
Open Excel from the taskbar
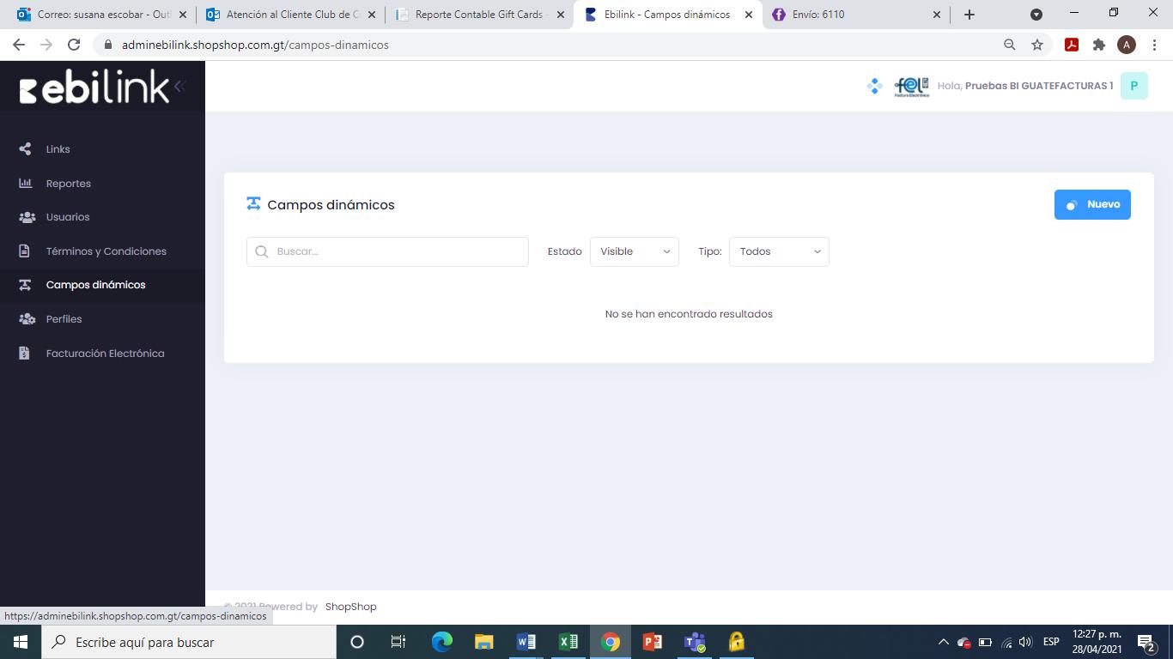click(x=568, y=642)
